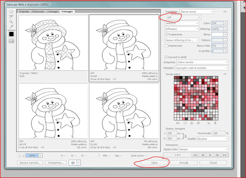Open download speed menu in top-right preview
Viewport: 246px width, 178px height.
pyautogui.click(x=114, y=79)
